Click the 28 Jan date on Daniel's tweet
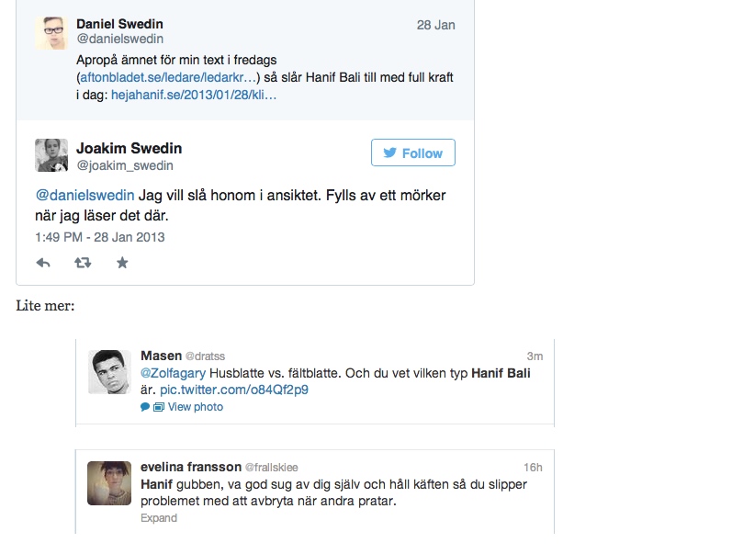Screen dimensions: 732x554 click(x=435, y=25)
